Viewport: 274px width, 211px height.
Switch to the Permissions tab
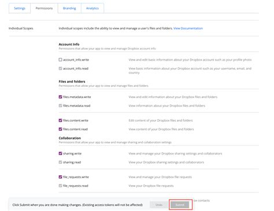click(44, 8)
